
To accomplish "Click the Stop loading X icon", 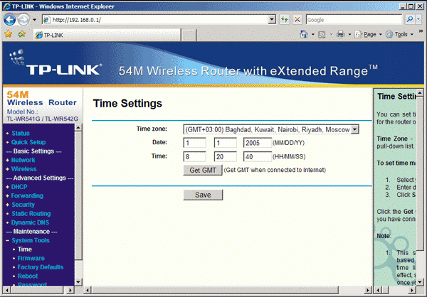I will click(297, 20).
